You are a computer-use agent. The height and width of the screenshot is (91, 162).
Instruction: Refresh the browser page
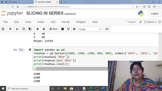tap(13, 7)
